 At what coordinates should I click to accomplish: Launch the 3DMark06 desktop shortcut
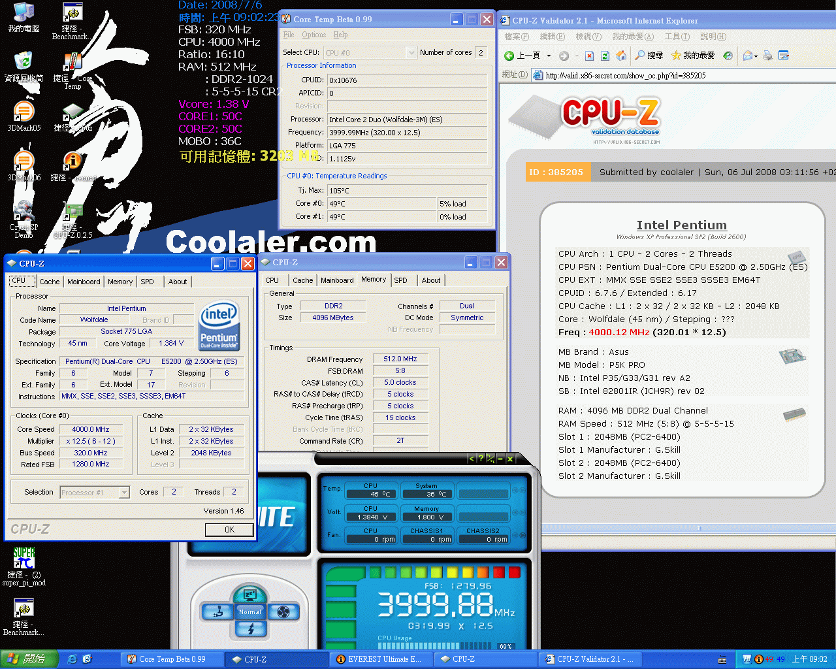[24, 166]
